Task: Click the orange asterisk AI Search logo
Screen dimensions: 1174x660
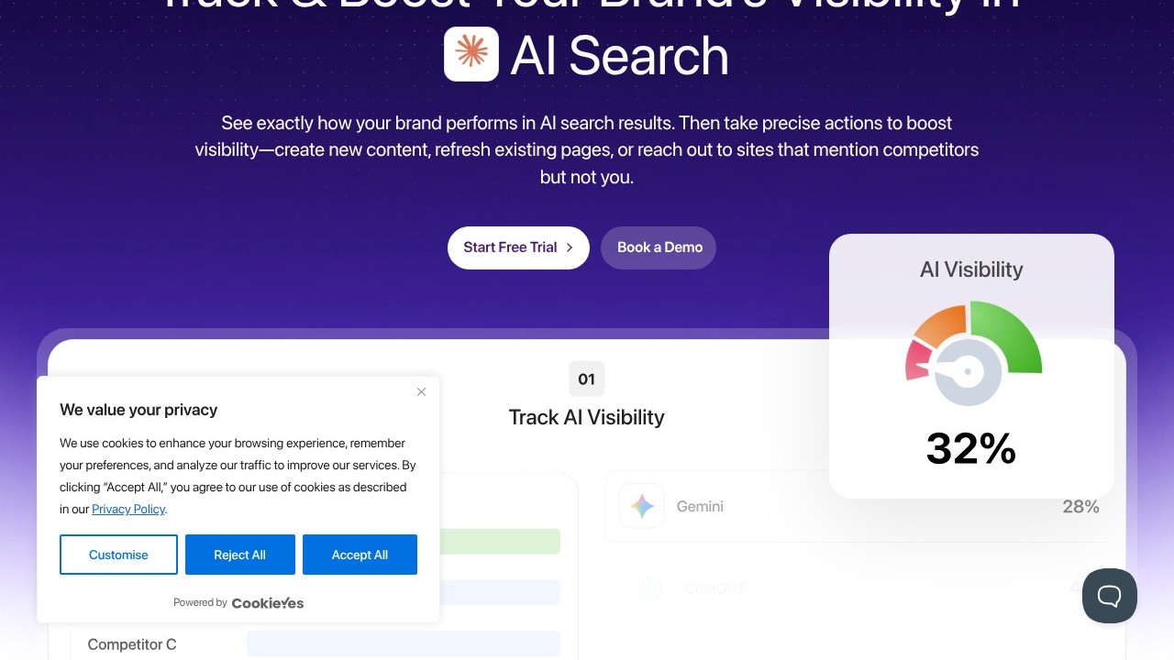Action: pyautogui.click(x=471, y=54)
